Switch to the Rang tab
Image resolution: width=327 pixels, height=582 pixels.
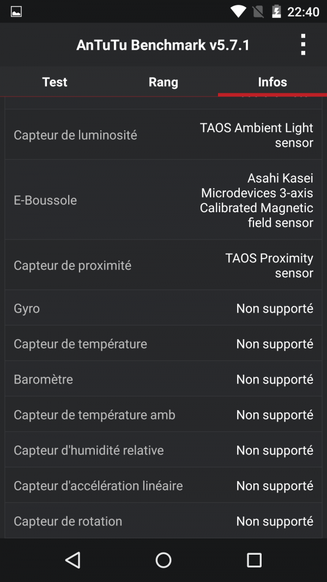163,82
